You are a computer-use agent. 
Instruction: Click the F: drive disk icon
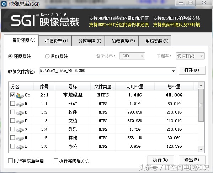pos(20,121)
